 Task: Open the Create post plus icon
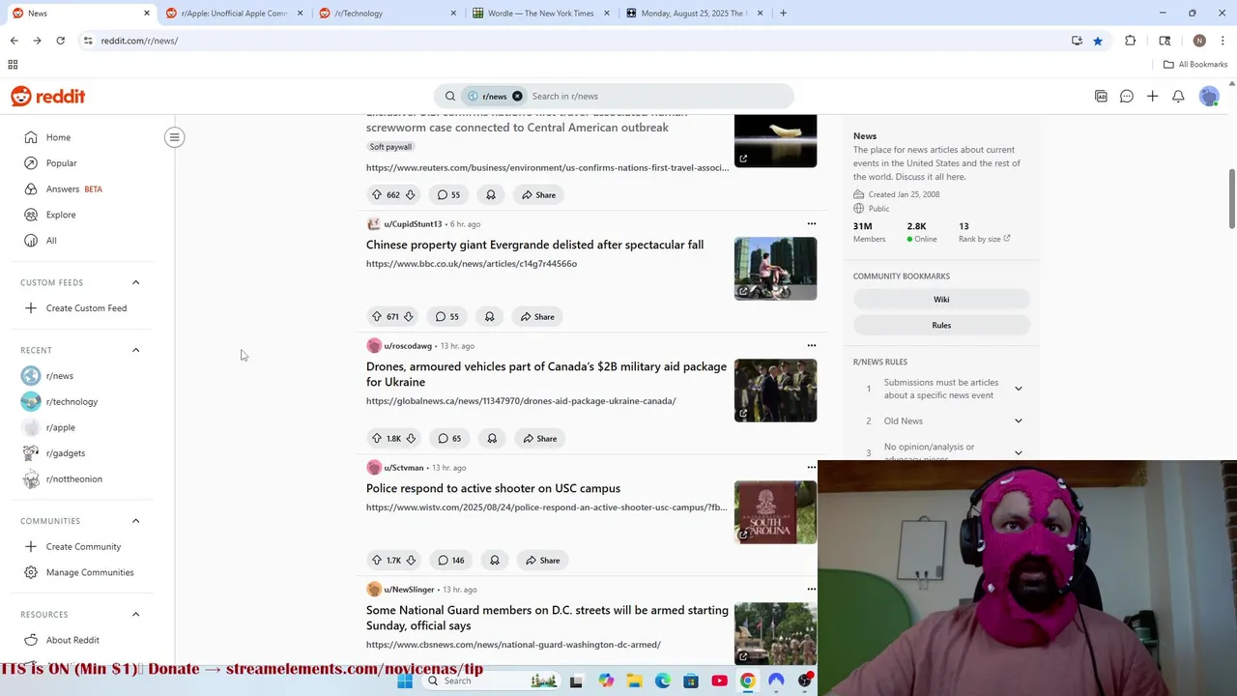[x=1152, y=96]
